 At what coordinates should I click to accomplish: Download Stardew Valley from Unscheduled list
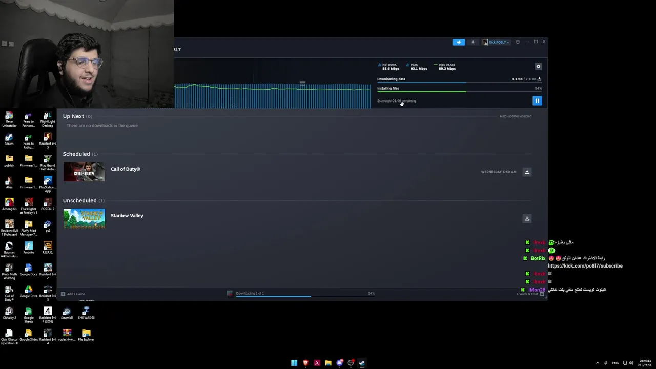tap(527, 218)
